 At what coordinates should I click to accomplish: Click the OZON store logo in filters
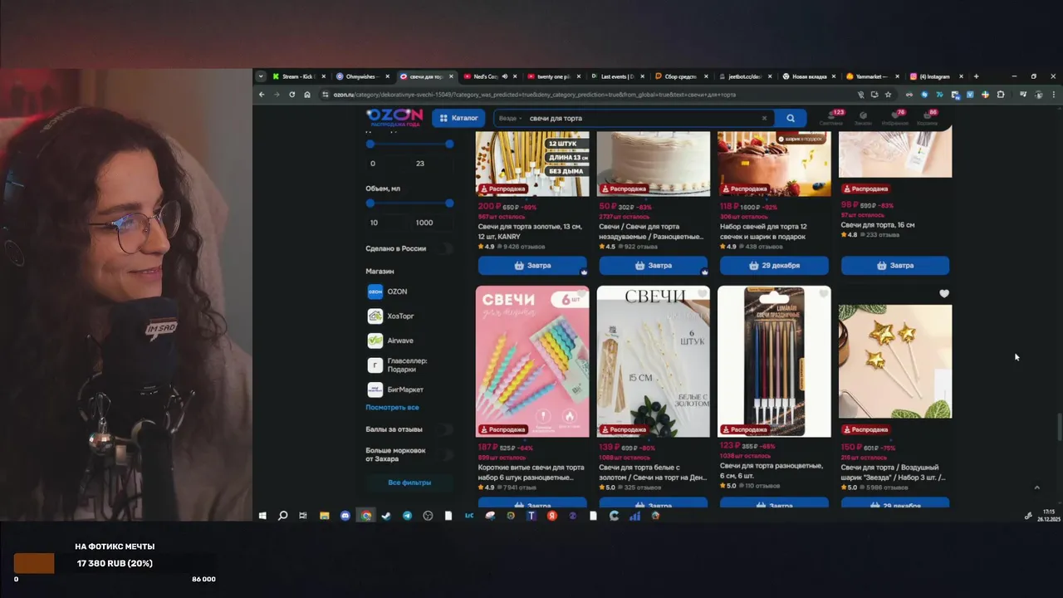pos(375,292)
